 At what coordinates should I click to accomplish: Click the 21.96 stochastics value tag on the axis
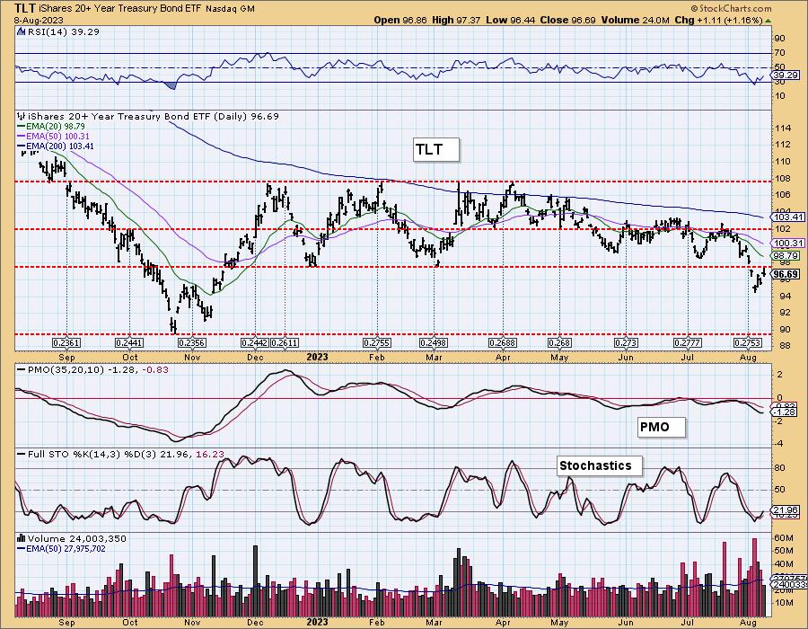tap(786, 509)
